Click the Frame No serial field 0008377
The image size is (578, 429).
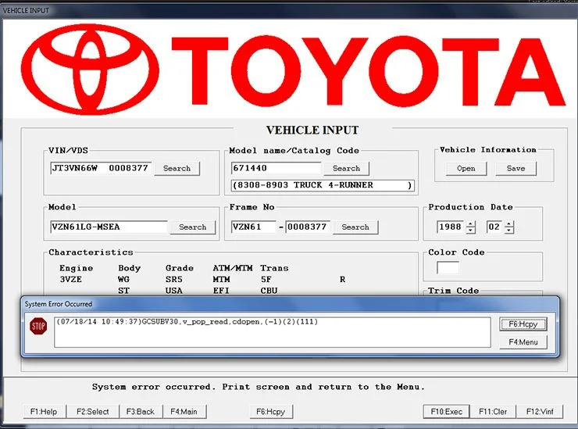pyautogui.click(x=308, y=227)
